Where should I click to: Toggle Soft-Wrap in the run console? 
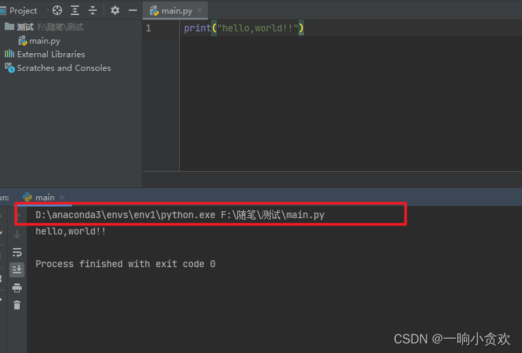(x=17, y=252)
